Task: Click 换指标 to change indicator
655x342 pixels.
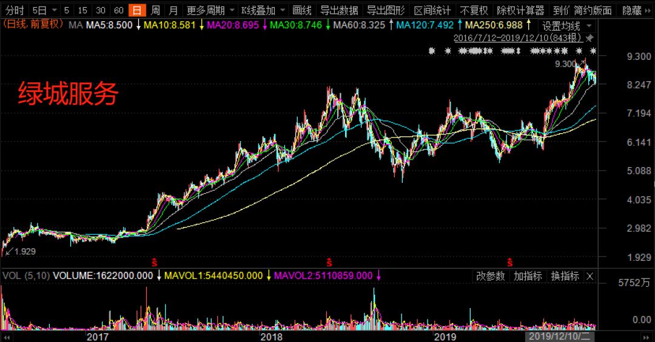Action: pos(565,276)
